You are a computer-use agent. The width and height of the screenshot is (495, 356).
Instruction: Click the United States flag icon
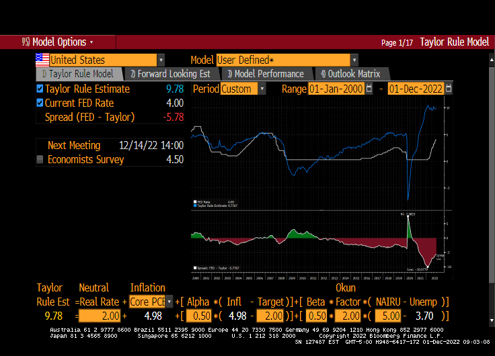pos(42,60)
